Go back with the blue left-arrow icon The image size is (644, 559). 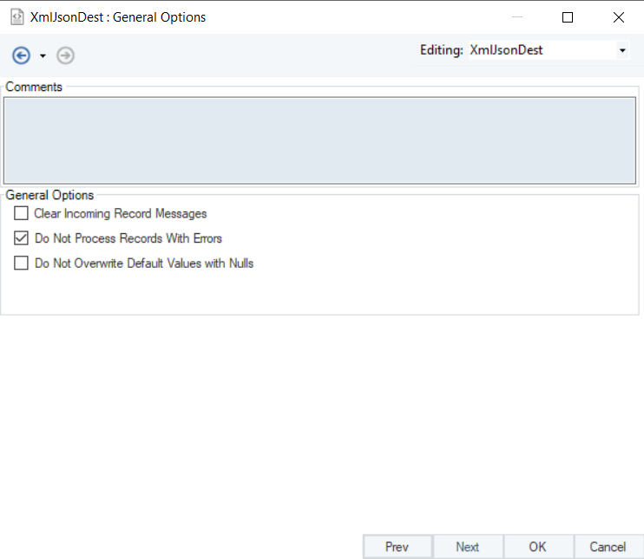click(x=21, y=55)
